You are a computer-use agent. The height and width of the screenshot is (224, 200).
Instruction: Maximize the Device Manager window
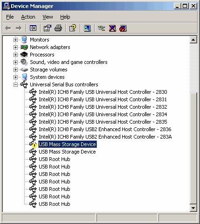(185, 6)
